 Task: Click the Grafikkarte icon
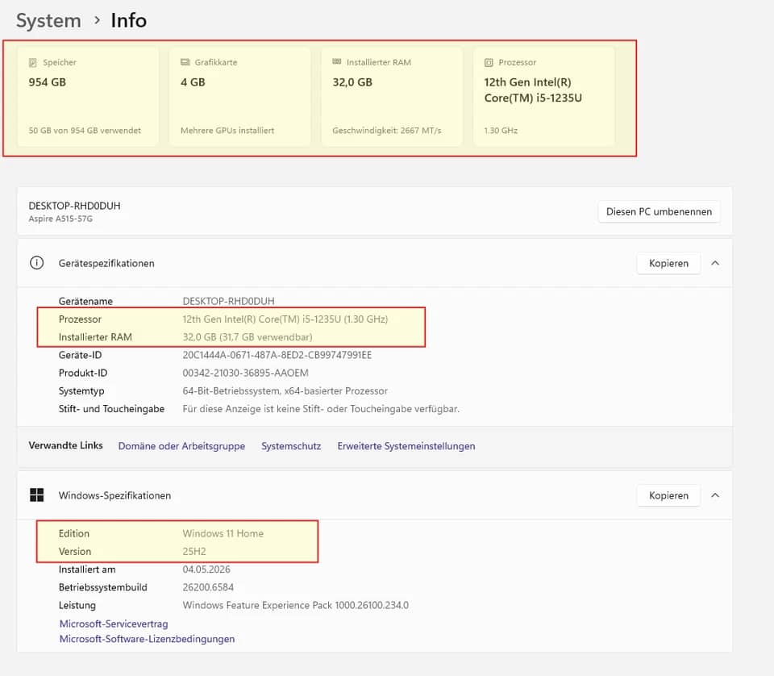click(185, 62)
